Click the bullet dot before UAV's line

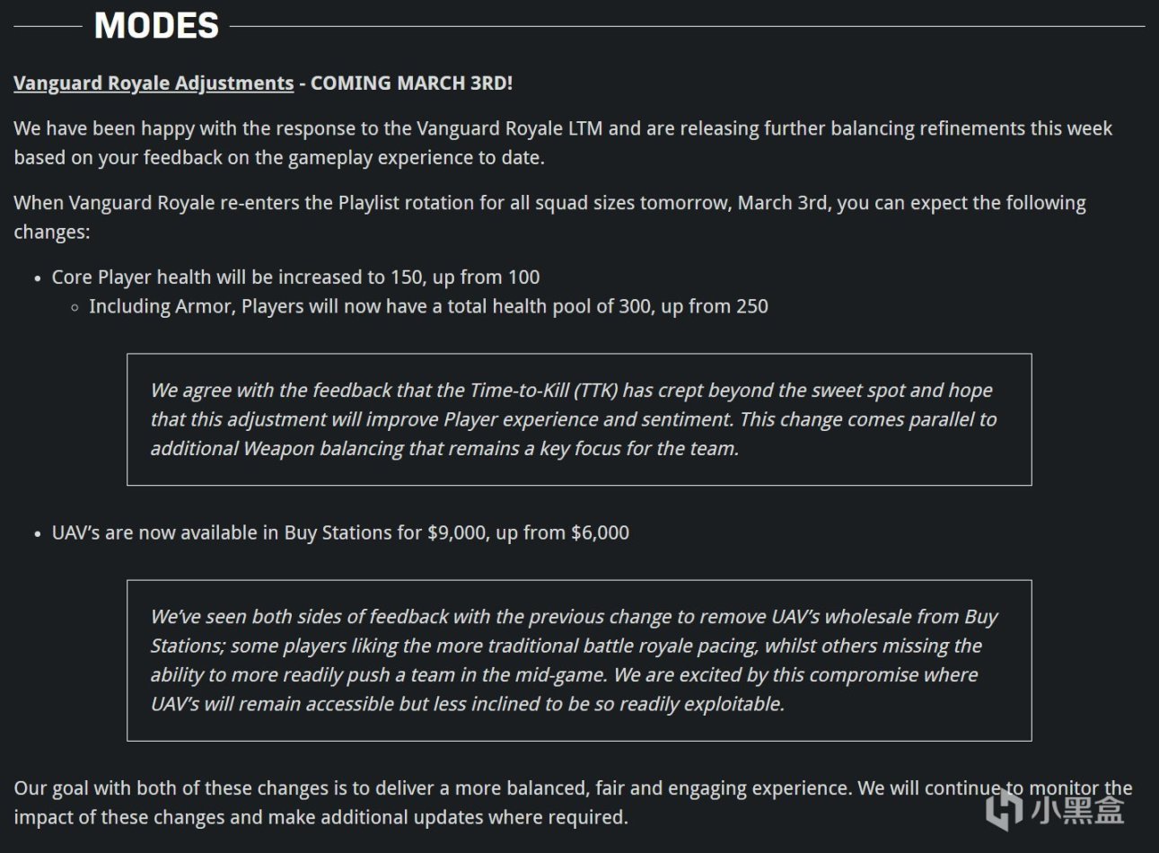(38, 534)
